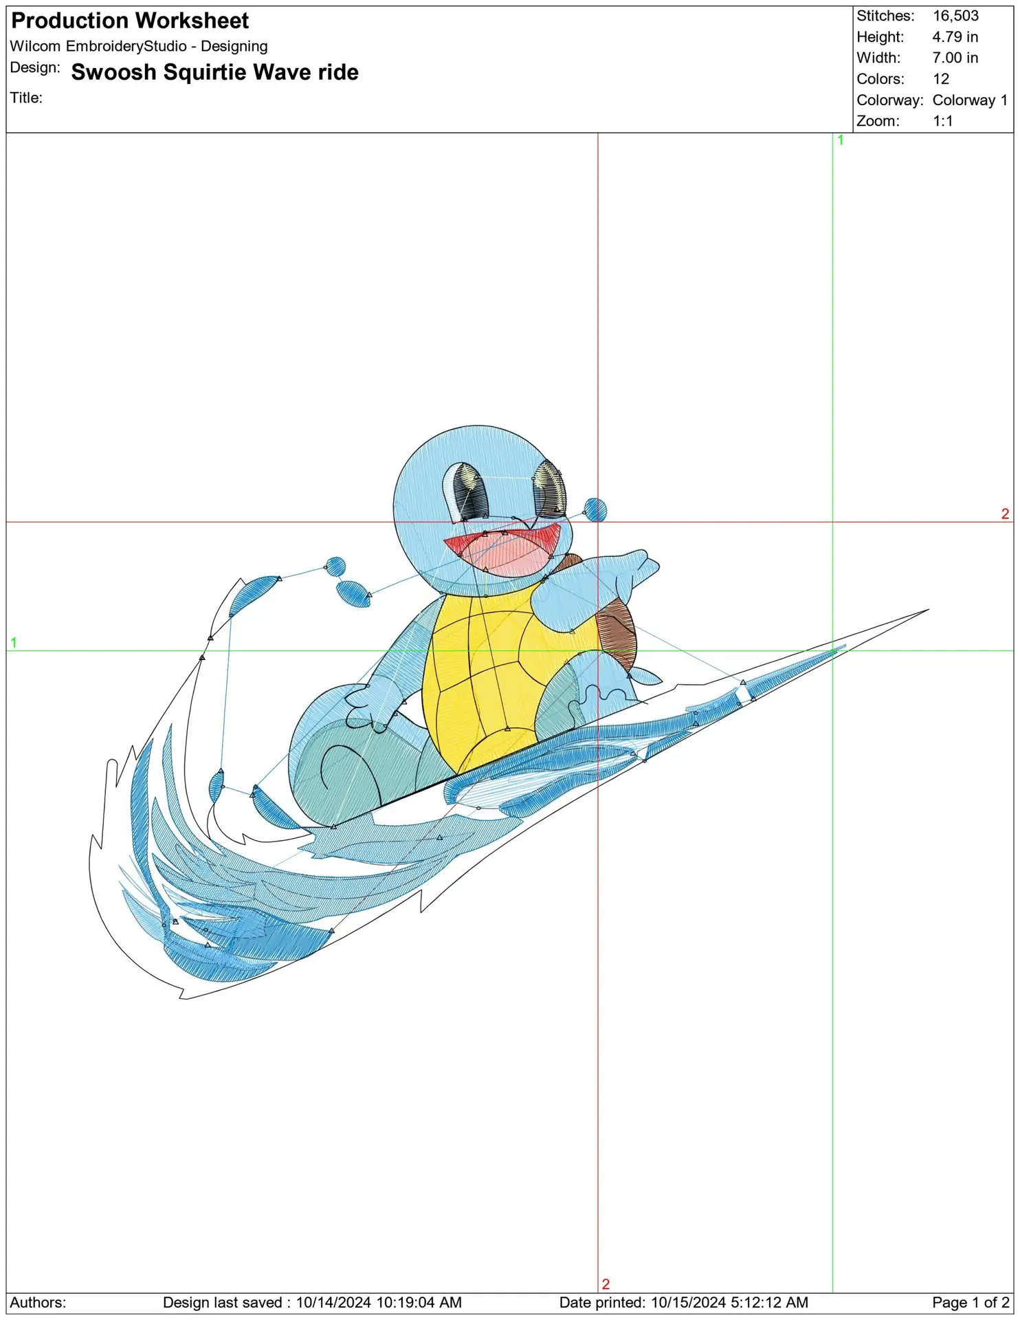Image resolution: width=1020 pixels, height=1320 pixels.
Task: Select the zoom value "1:1"
Action: (943, 121)
